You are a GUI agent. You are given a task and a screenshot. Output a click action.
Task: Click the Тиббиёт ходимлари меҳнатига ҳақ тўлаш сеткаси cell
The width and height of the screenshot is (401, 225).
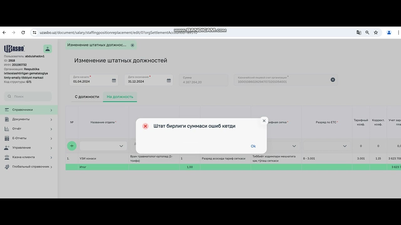[276, 158]
